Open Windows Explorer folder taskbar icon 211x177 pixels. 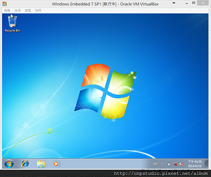[41, 164]
